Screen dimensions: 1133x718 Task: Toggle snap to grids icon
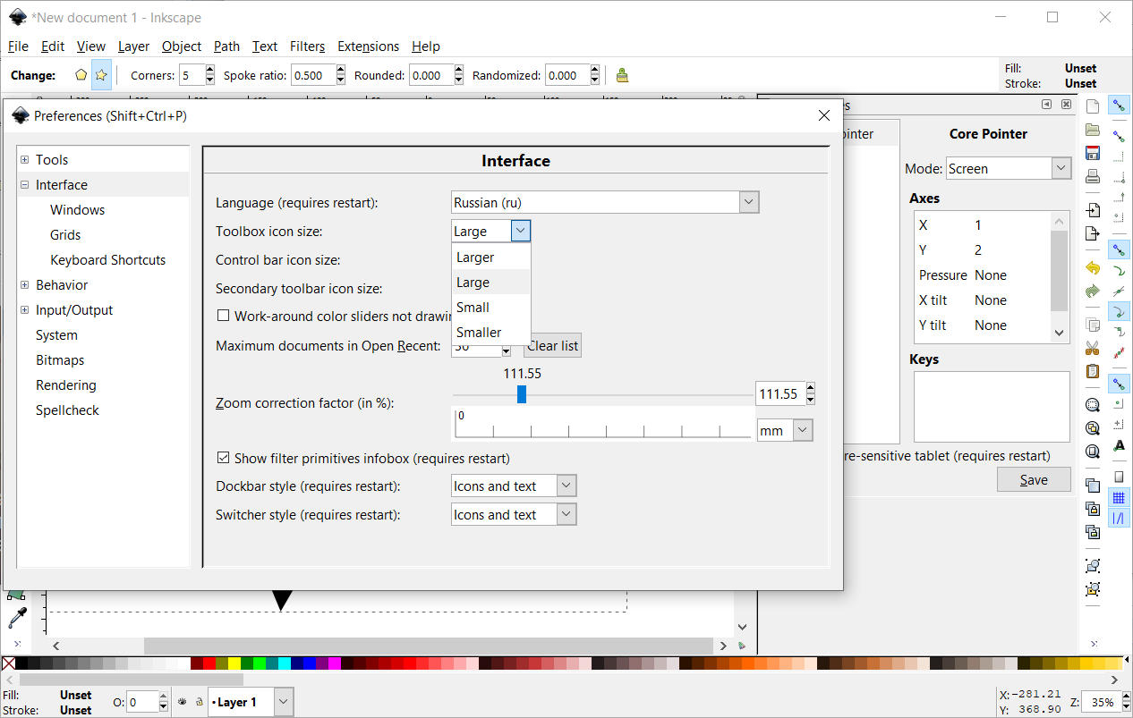click(1119, 497)
